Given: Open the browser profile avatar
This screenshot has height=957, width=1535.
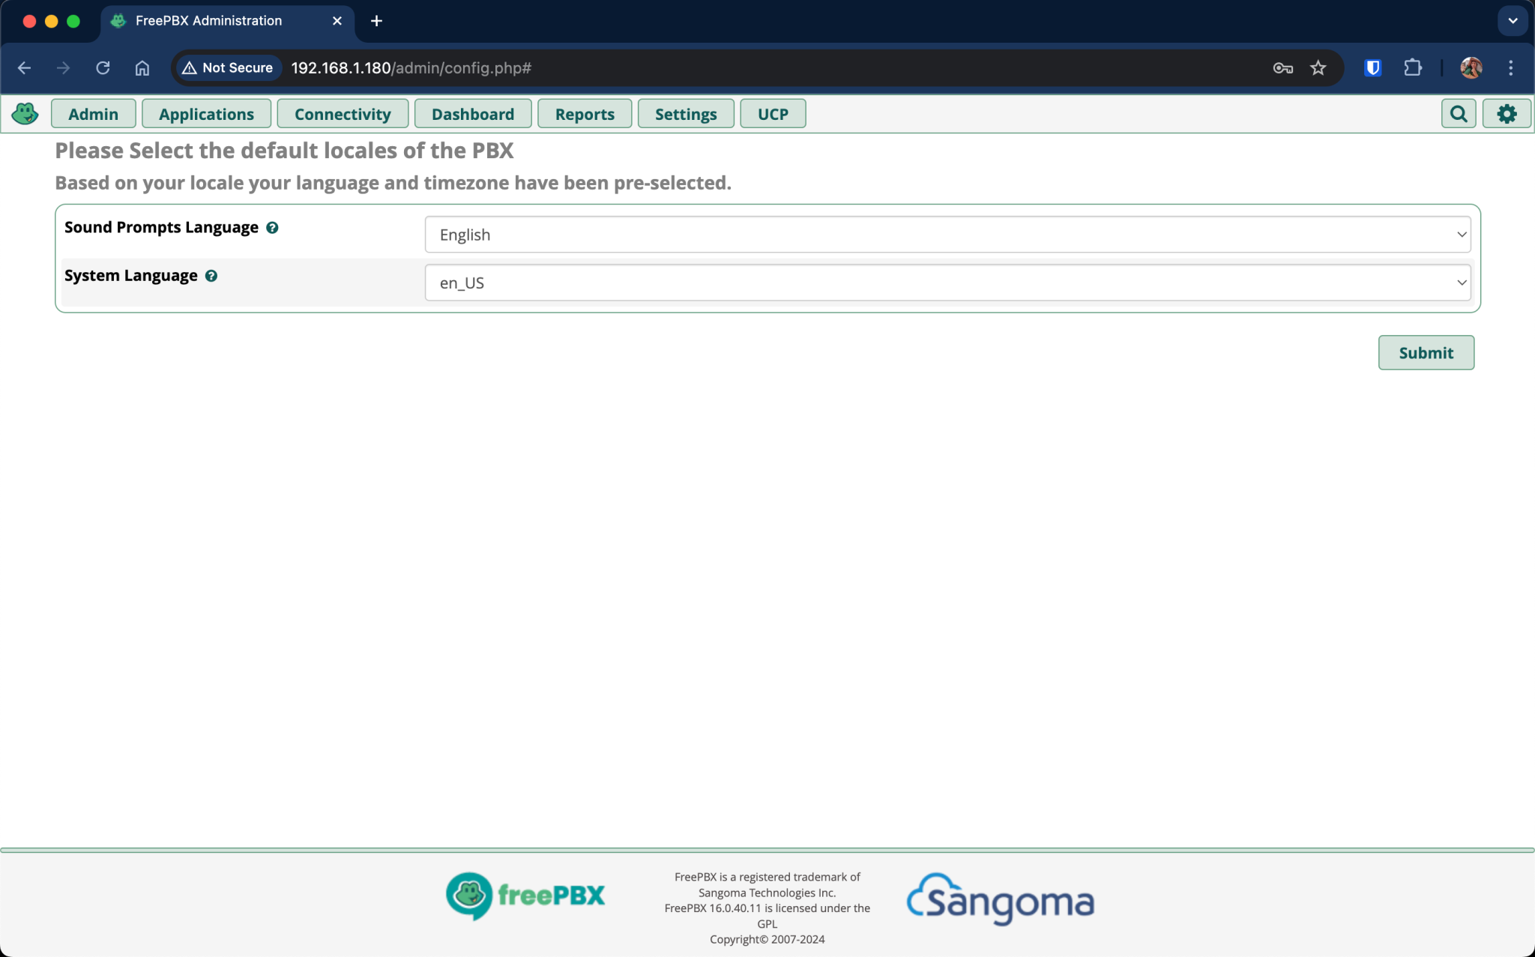Looking at the screenshot, I should click(1471, 67).
